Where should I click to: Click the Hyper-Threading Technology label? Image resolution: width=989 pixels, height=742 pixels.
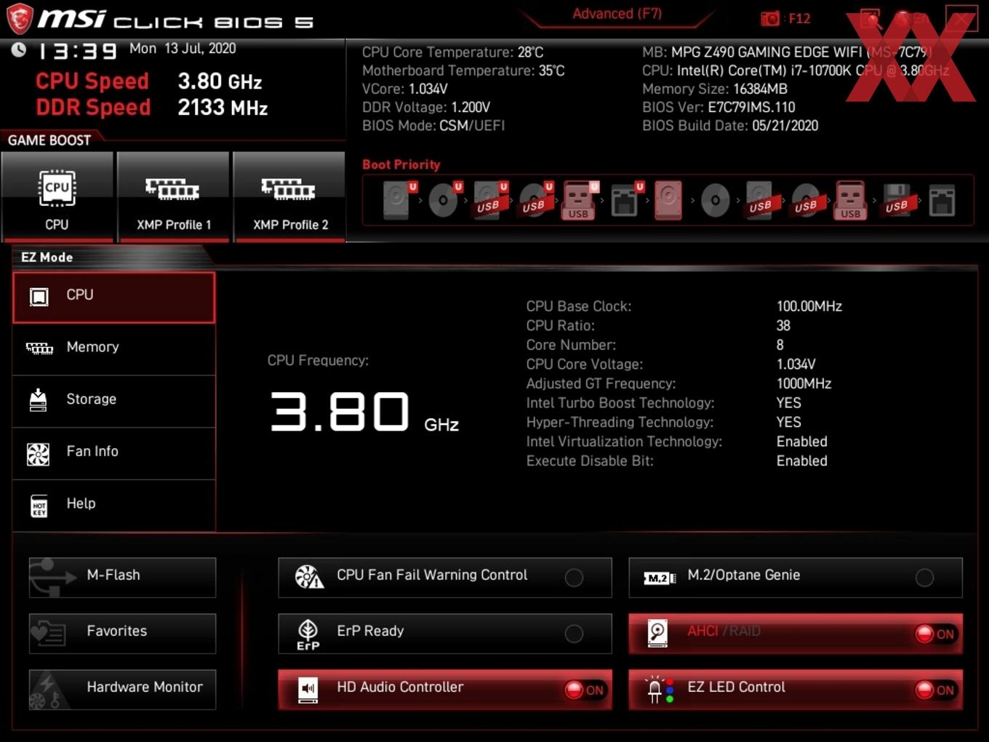pos(620,423)
